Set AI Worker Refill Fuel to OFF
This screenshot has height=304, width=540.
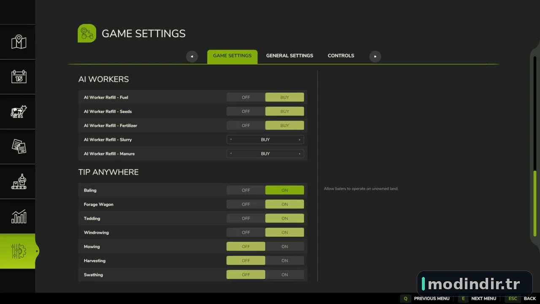[x=246, y=97]
